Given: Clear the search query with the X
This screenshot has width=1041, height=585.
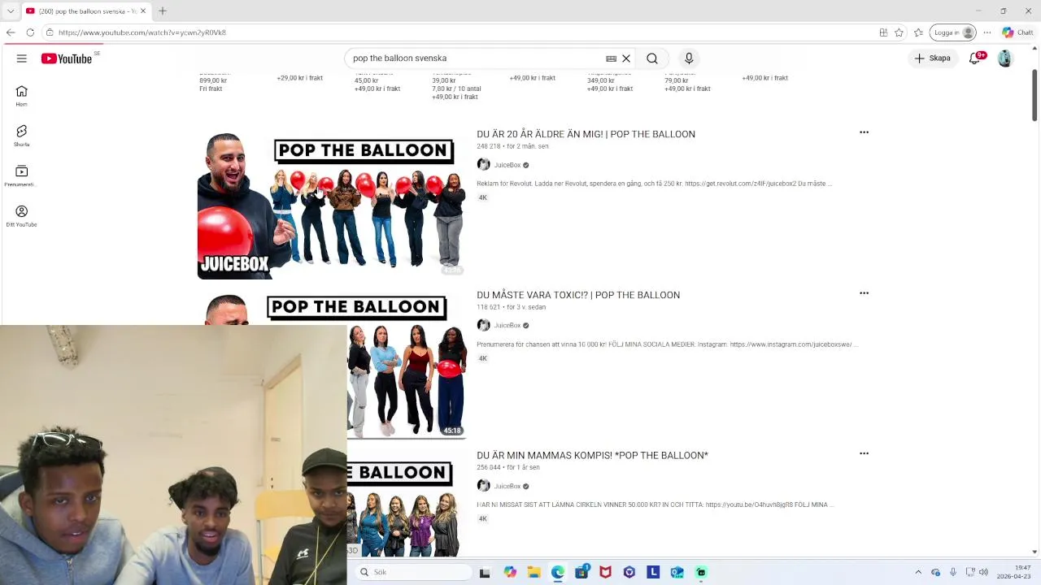Looking at the screenshot, I should [626, 58].
